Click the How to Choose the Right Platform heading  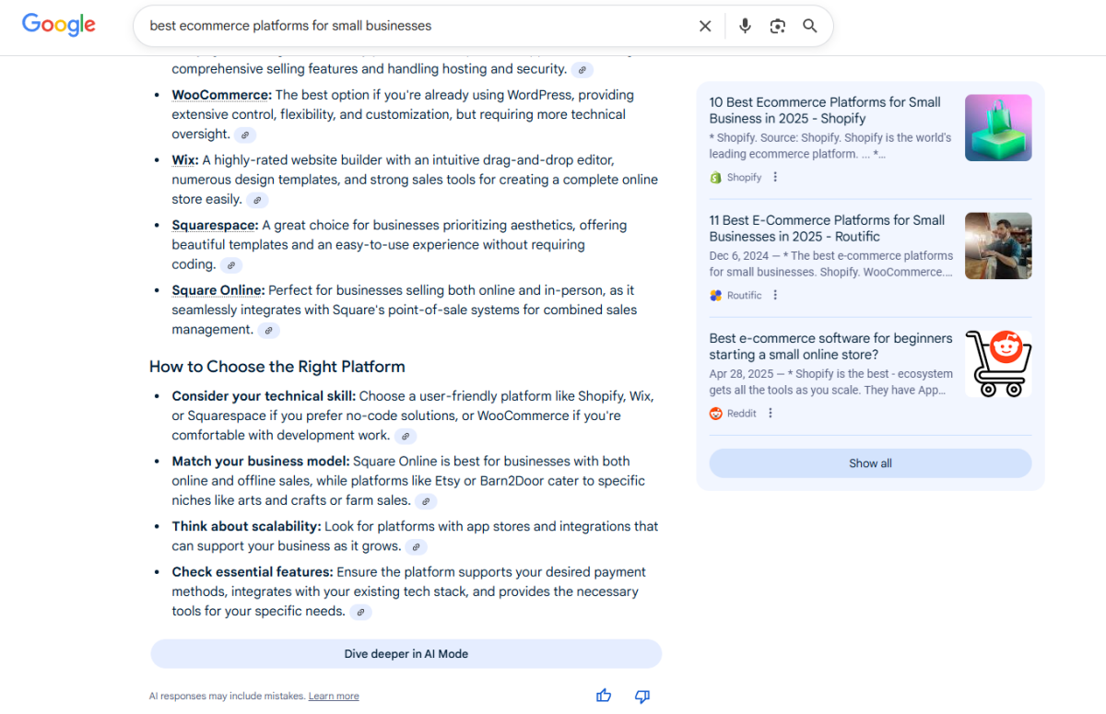click(x=277, y=367)
